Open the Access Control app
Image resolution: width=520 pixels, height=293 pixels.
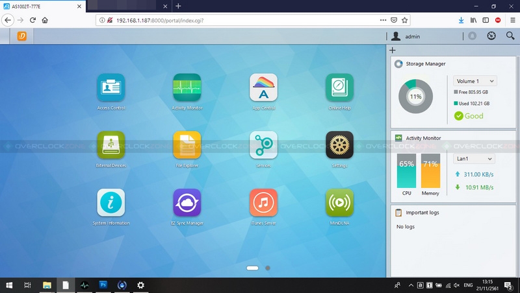coord(110,88)
